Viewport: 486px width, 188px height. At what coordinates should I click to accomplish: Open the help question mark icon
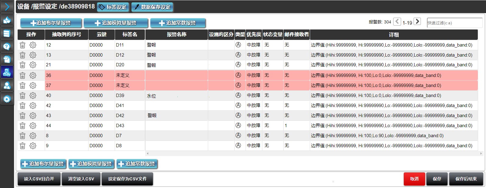(x=7, y=46)
